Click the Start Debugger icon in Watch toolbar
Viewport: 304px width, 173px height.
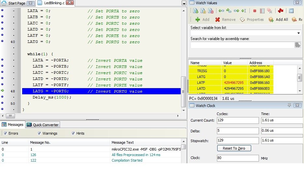[195, 11]
